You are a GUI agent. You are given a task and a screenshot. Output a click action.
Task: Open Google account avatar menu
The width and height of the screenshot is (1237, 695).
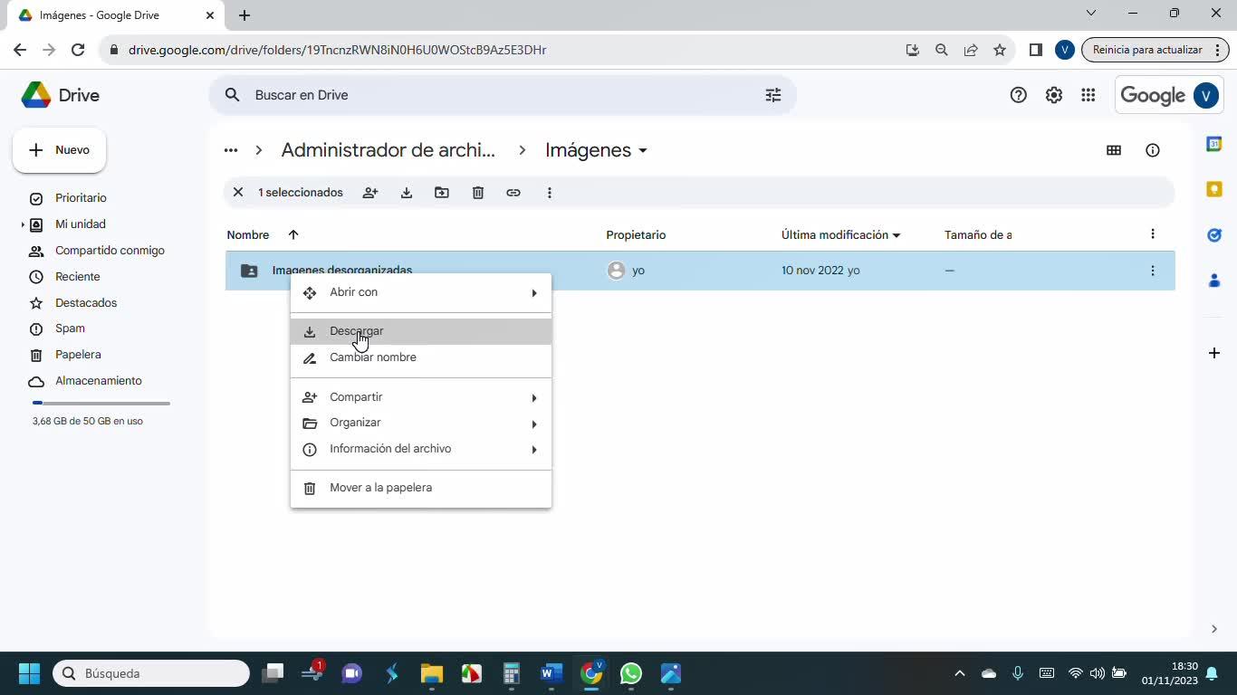pyautogui.click(x=1206, y=95)
